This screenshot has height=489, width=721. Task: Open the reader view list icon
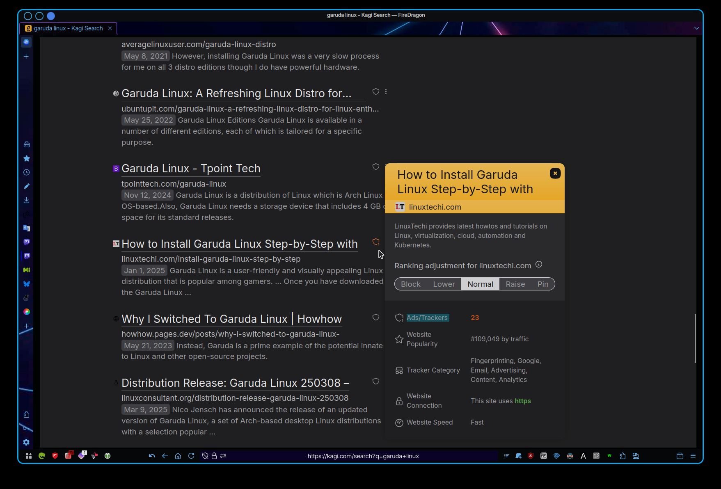point(507,456)
